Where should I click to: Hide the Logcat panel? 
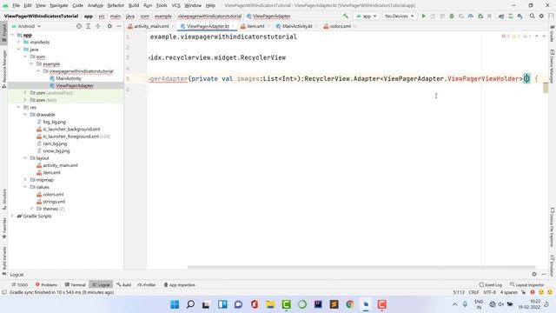(x=544, y=275)
